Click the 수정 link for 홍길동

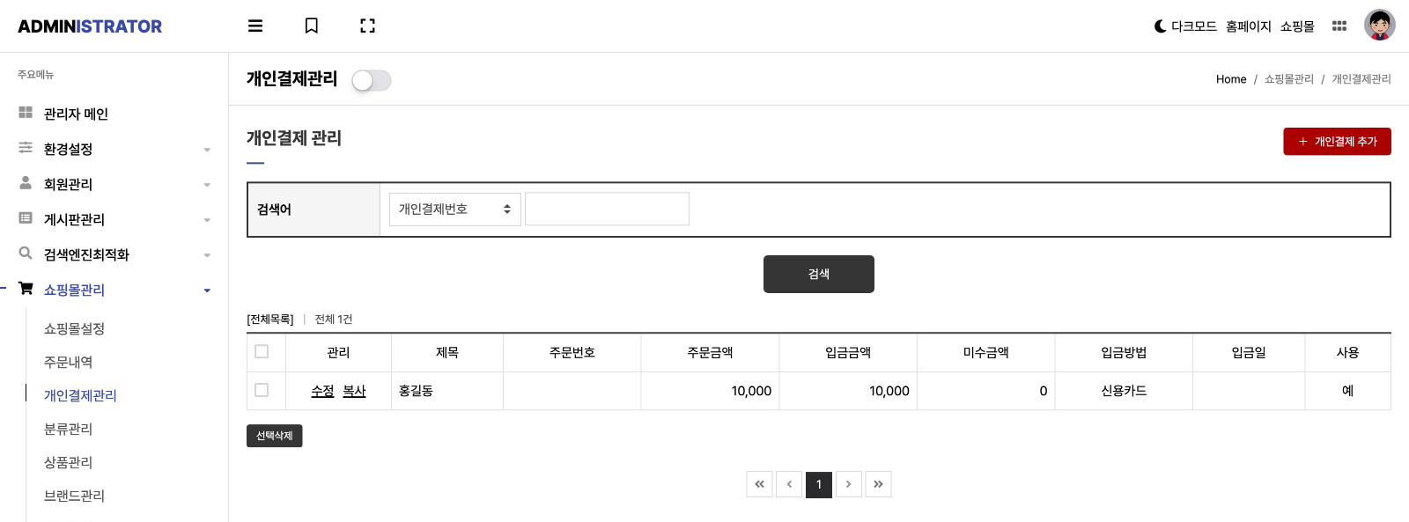pos(322,391)
